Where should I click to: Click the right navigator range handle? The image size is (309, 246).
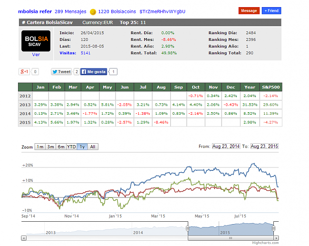point(273,228)
